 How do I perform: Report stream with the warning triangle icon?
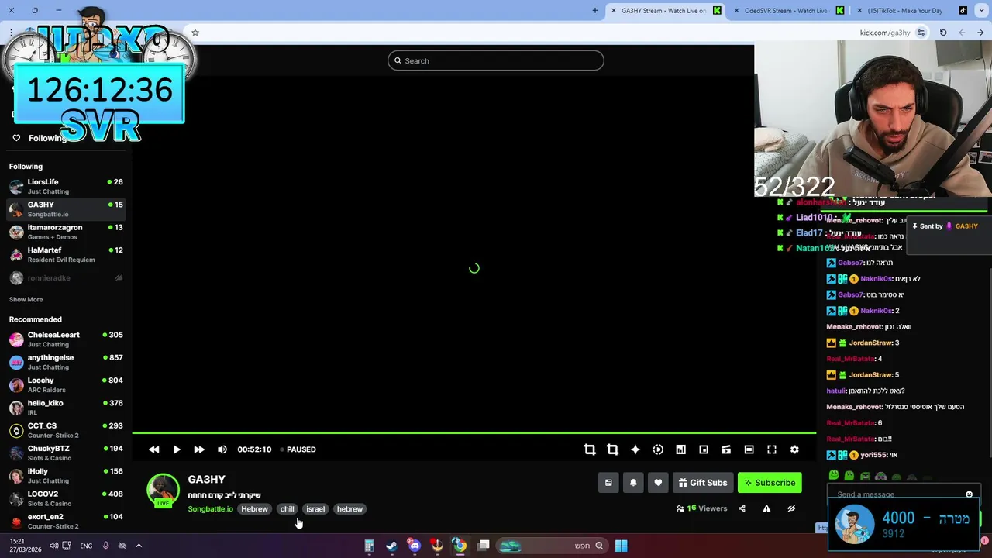[x=766, y=508]
